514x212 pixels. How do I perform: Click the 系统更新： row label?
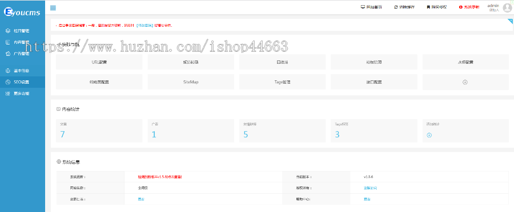point(78,177)
